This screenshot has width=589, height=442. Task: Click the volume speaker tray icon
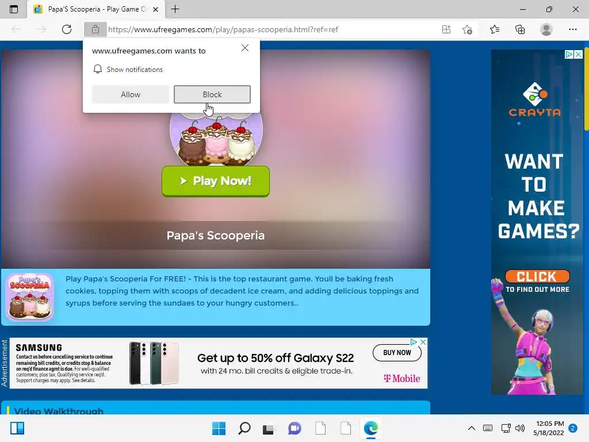tap(520, 428)
